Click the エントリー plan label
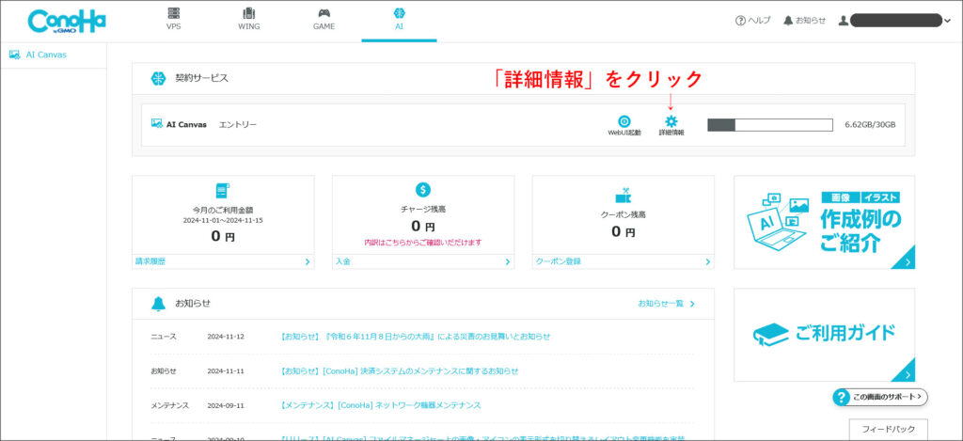 (x=238, y=125)
